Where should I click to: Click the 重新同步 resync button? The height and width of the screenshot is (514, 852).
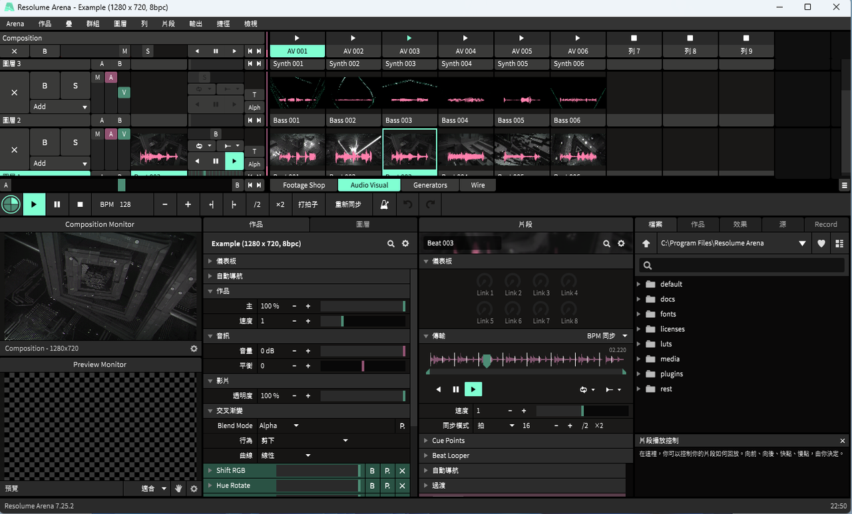[x=348, y=205]
